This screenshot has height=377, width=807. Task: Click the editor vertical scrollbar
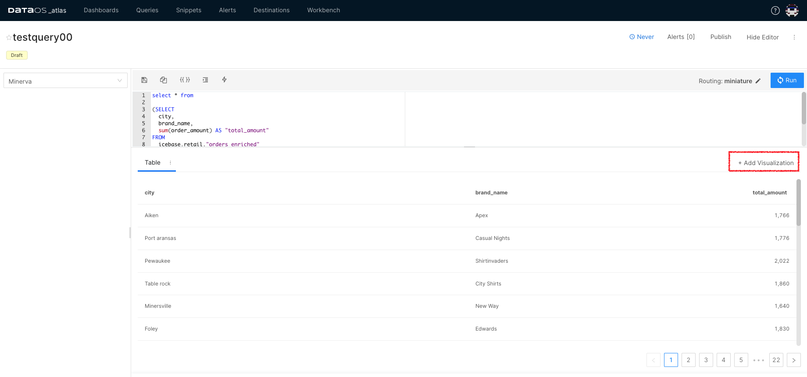pos(803,108)
